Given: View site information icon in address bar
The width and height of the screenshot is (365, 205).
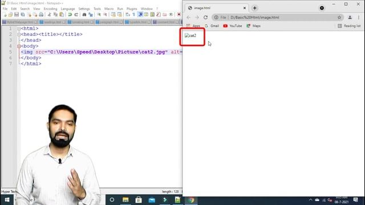Looking at the screenshot, I should (x=216, y=18).
